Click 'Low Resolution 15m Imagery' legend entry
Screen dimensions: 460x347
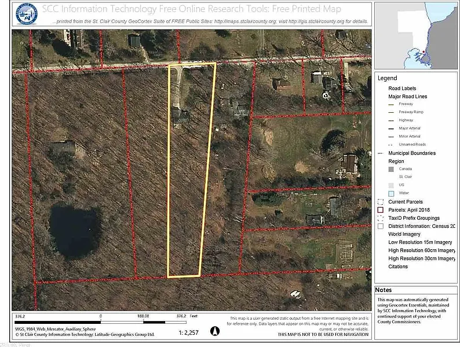point(420,242)
